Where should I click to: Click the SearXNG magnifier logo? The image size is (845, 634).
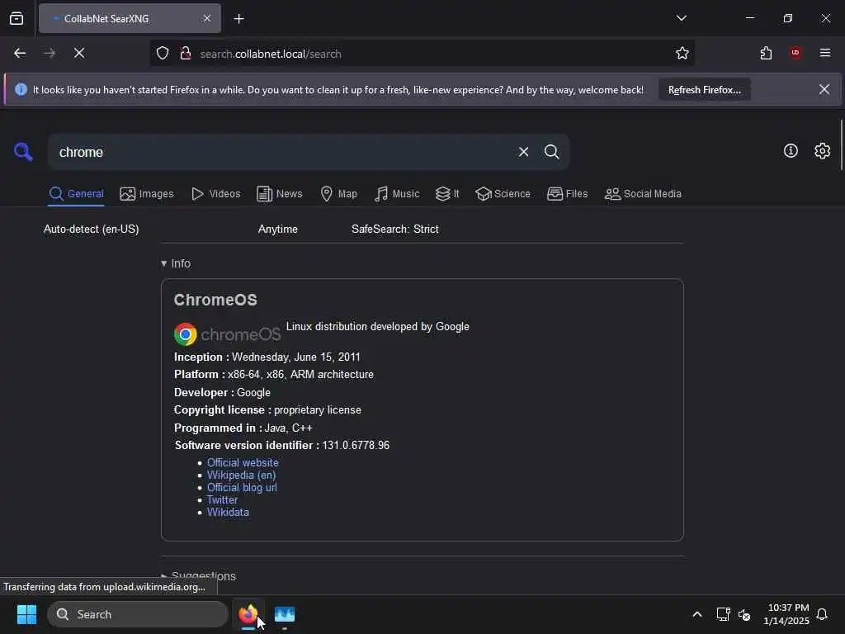pos(23,152)
